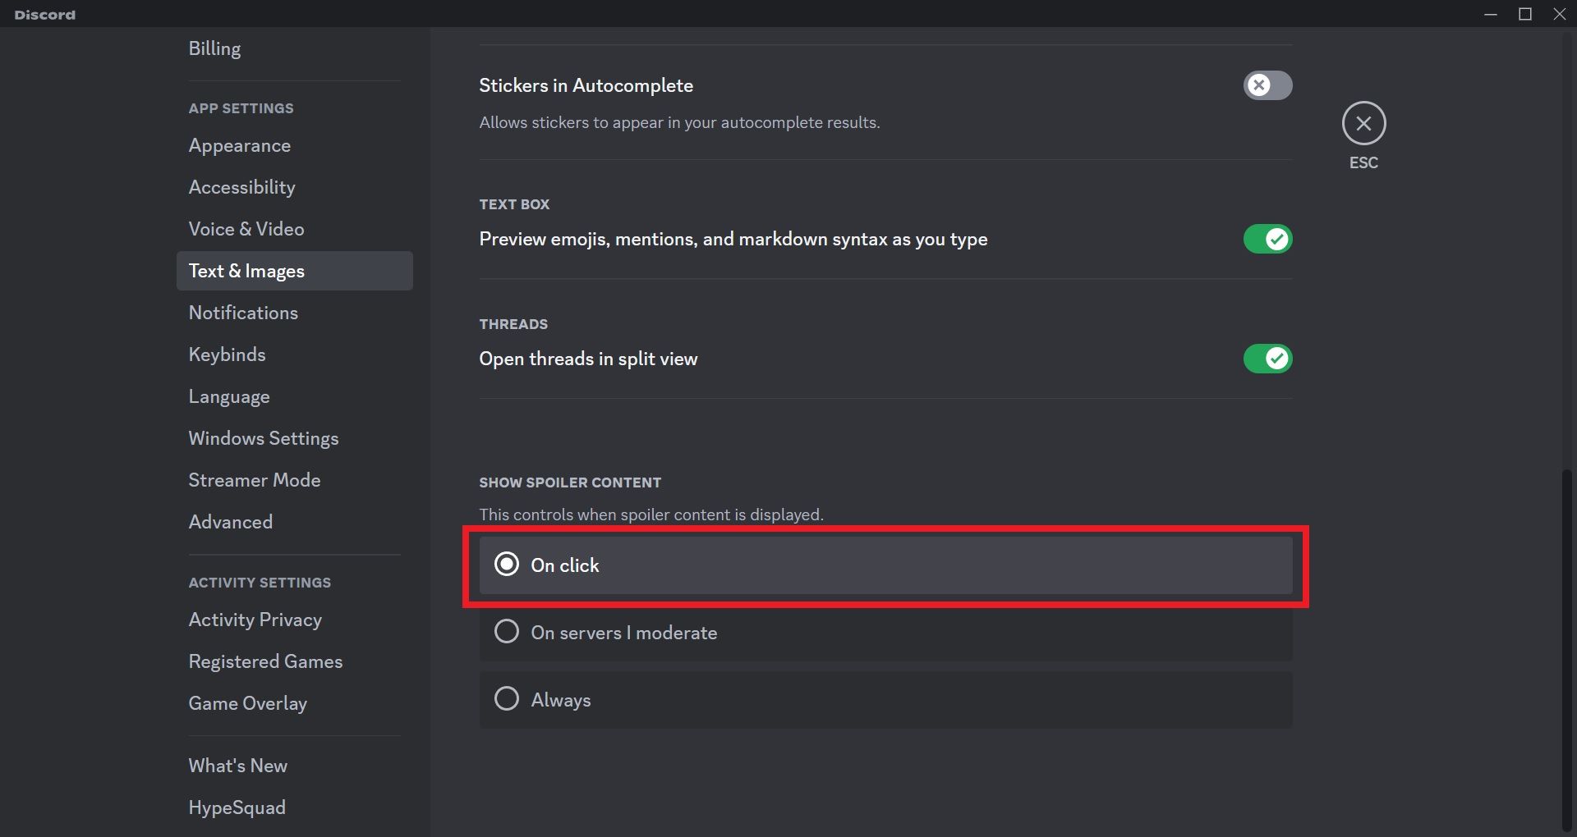Toggle Preview emojis, mentions, and markdown syntax
Viewport: 1577px width, 837px height.
(1267, 239)
